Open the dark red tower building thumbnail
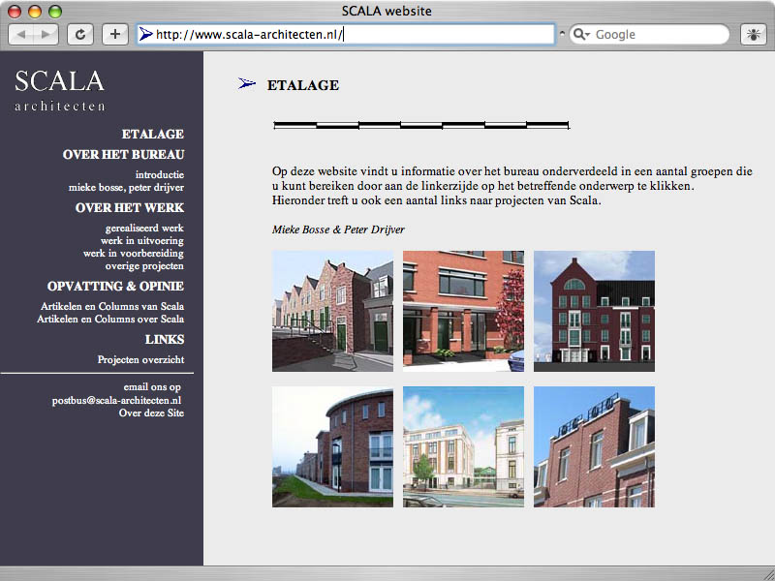This screenshot has width=775, height=581. coord(594,311)
